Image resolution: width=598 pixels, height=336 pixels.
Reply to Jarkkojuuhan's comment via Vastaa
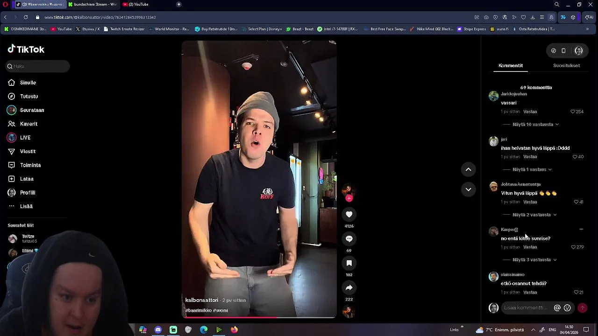point(530,112)
